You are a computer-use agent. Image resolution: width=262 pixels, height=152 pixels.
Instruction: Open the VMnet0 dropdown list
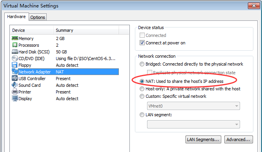click(193, 106)
